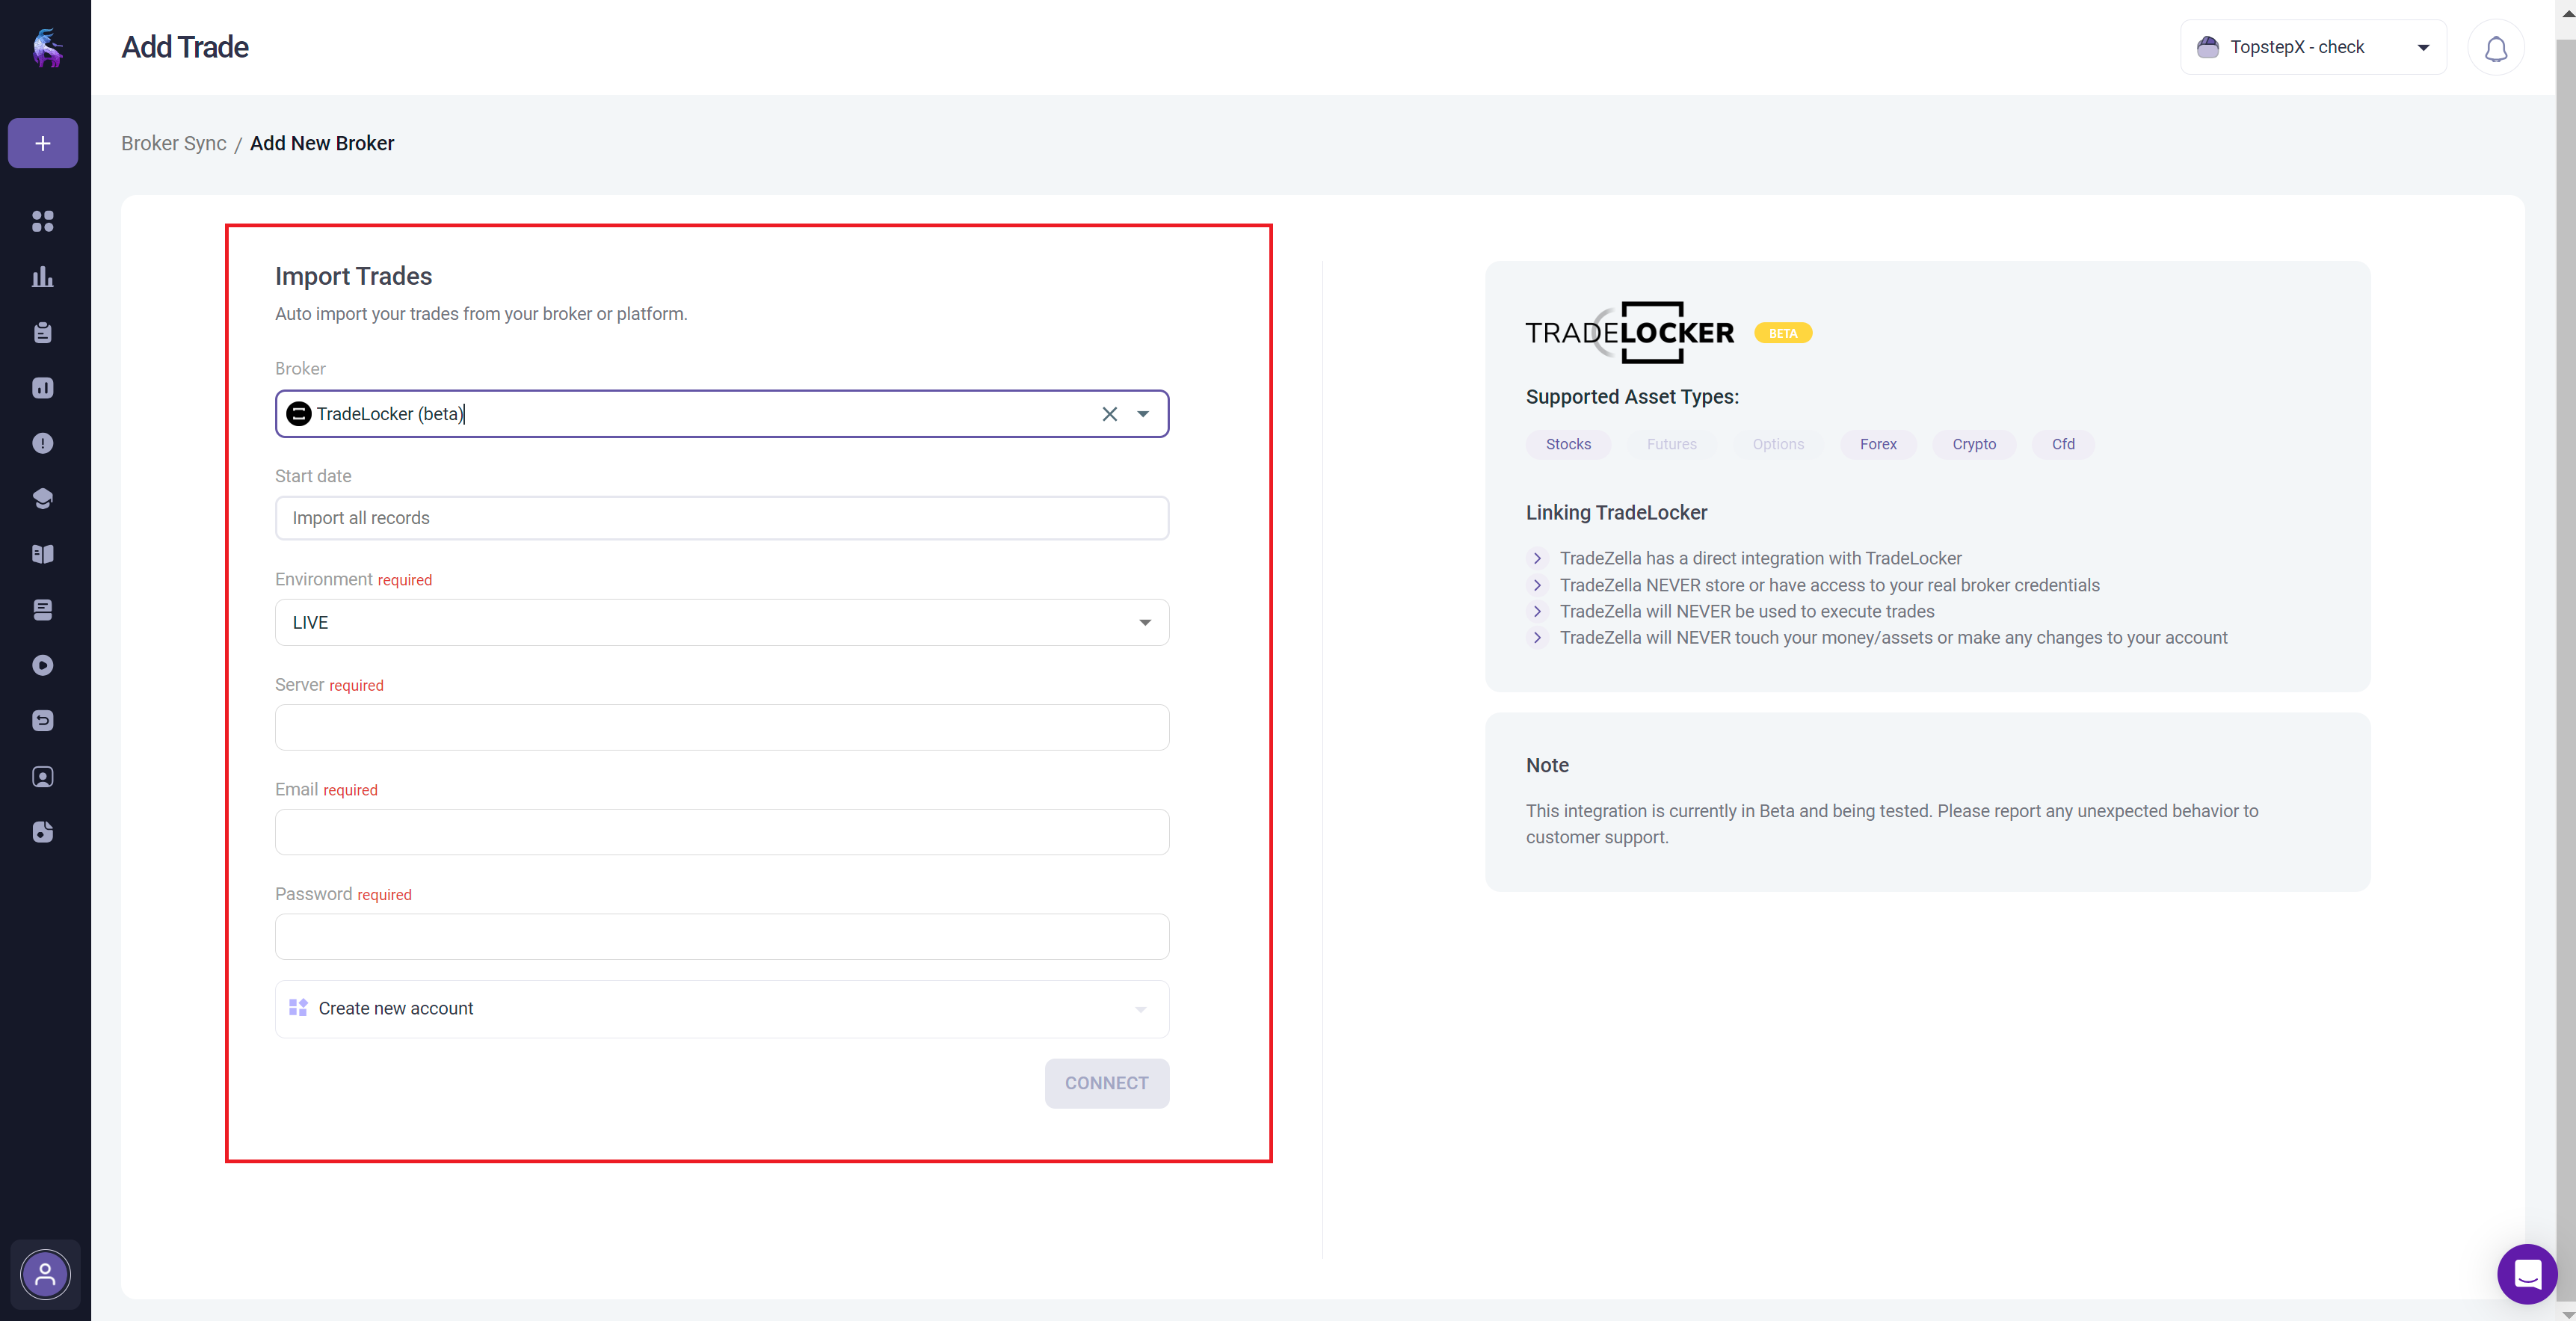The width and height of the screenshot is (2576, 1321).
Task: Expand the Broker dropdown arrow
Action: tap(1143, 414)
